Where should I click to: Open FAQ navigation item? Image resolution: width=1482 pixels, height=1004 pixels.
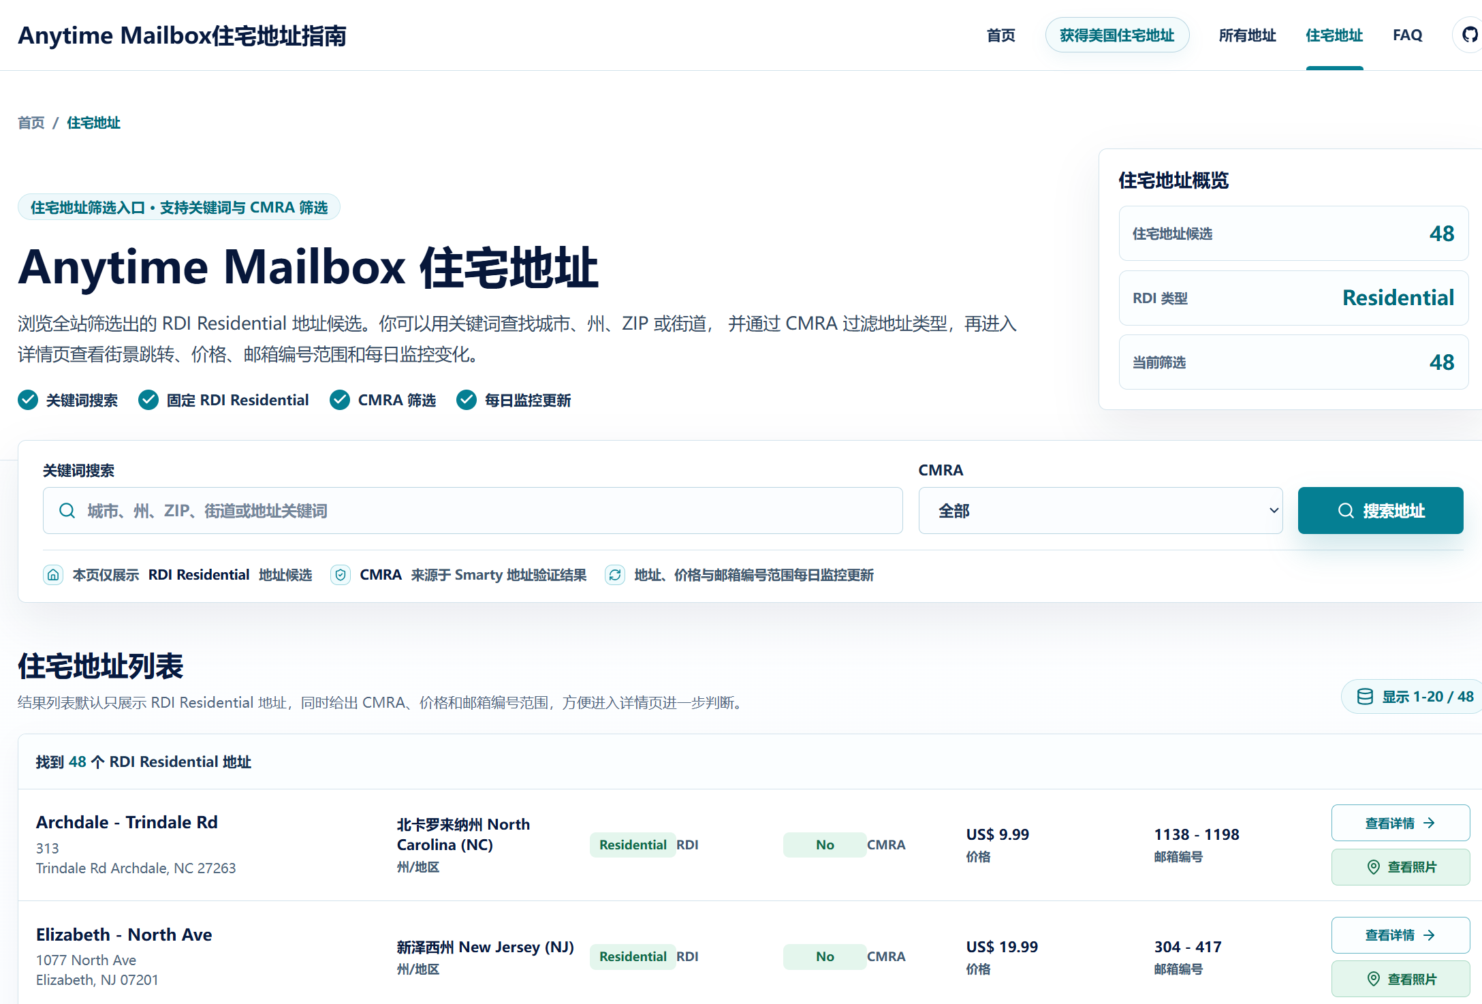tap(1408, 35)
